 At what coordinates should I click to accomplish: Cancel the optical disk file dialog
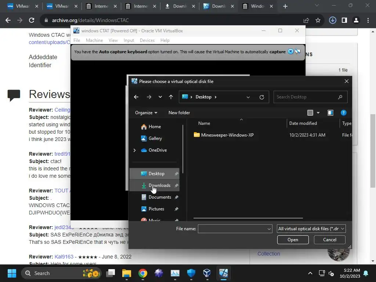tap(329, 240)
